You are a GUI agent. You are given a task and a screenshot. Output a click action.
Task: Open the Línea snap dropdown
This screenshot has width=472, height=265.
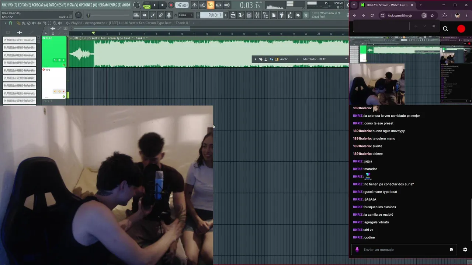coord(186,15)
